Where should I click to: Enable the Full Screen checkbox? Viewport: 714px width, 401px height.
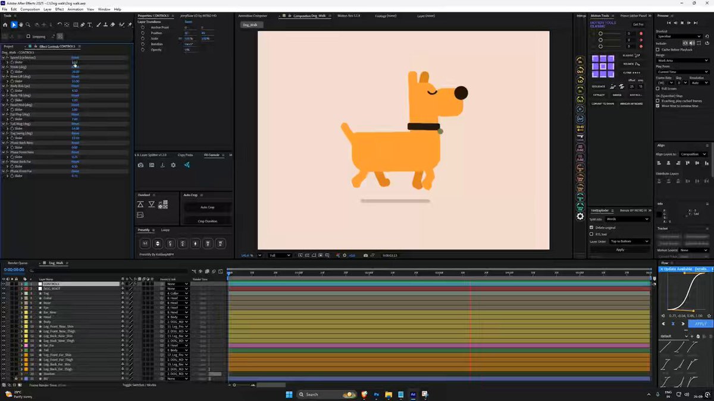click(657, 89)
